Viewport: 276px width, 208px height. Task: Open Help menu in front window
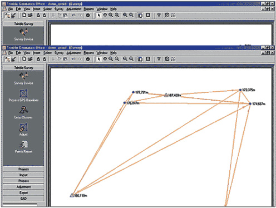pos(114,53)
